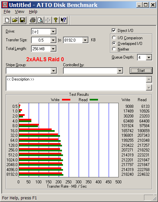Open Print Preview from the toolbar
The width and height of the screenshot is (158, 202).
pos(40,20)
